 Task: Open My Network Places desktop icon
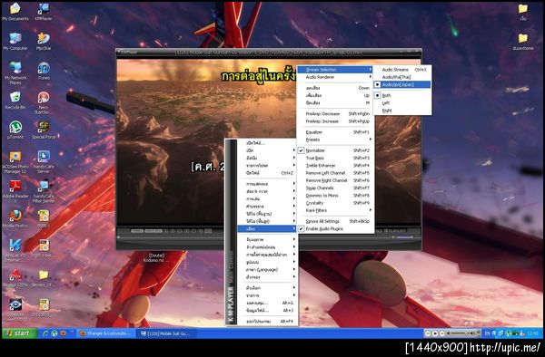[15, 73]
